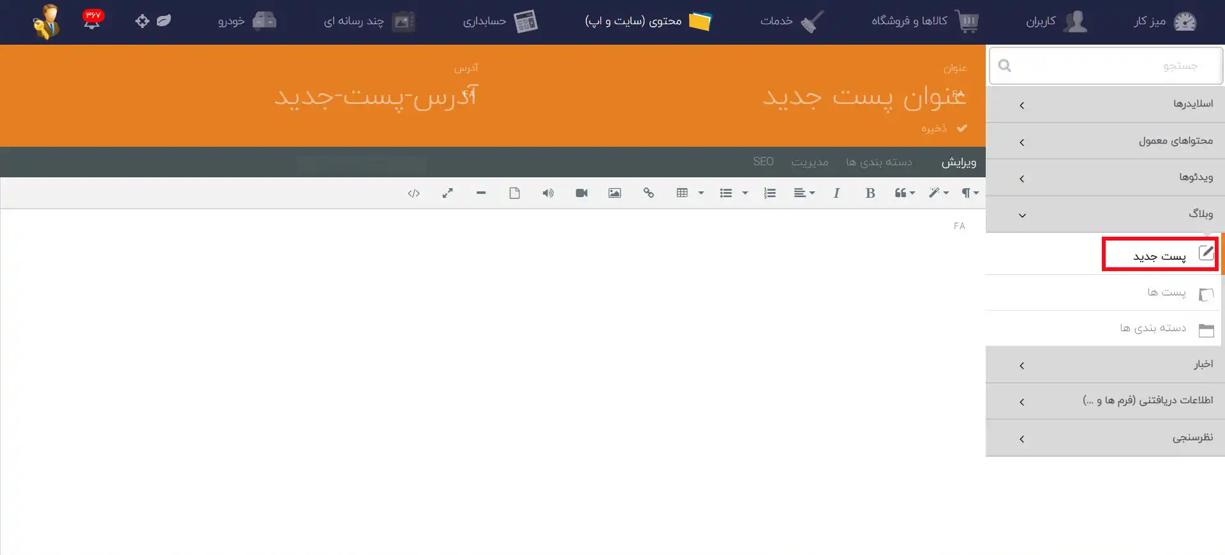The image size is (1225, 555).
Task: Insert audio using the speaker icon
Action: (x=548, y=193)
